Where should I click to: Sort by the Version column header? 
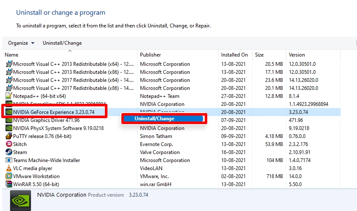pos(313,55)
